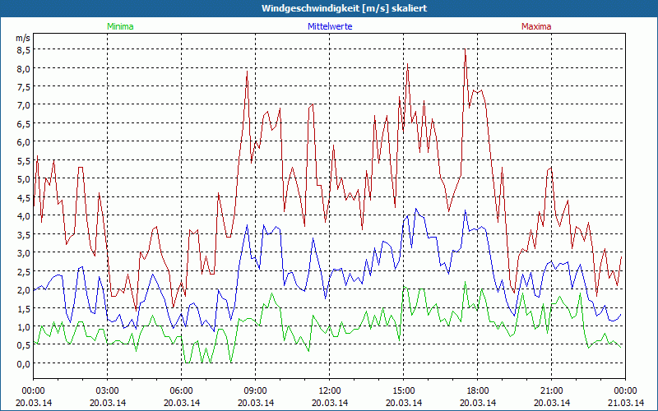658x411 pixels.
Task: Select the green 'Minima' legend label
Action: tap(120, 26)
